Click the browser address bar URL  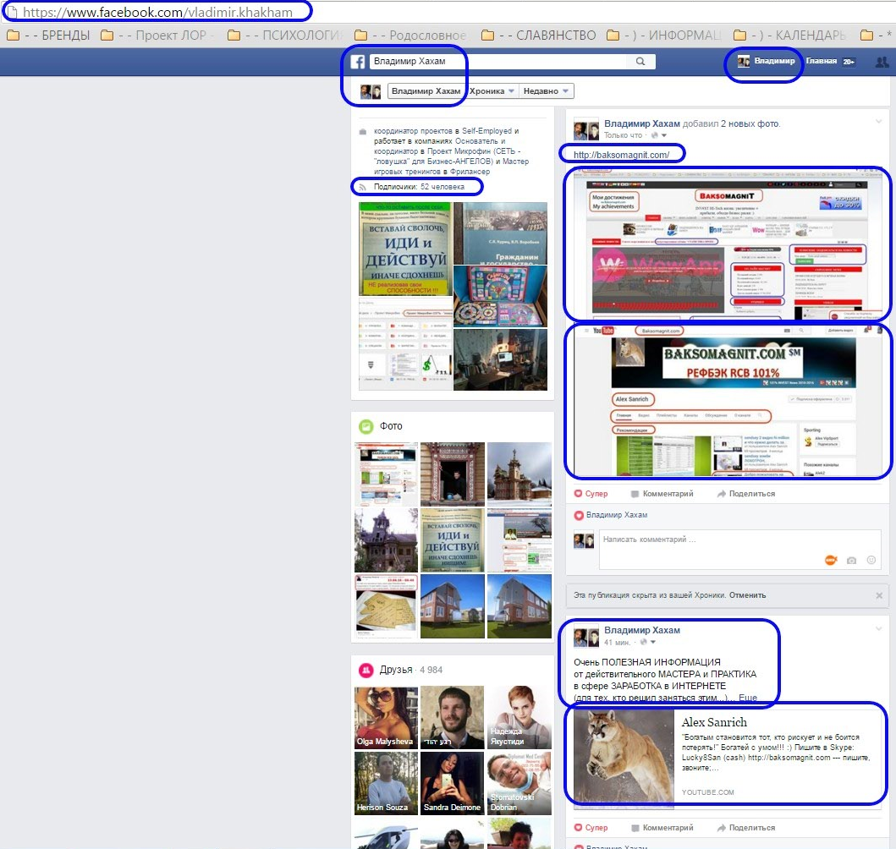coord(157,12)
